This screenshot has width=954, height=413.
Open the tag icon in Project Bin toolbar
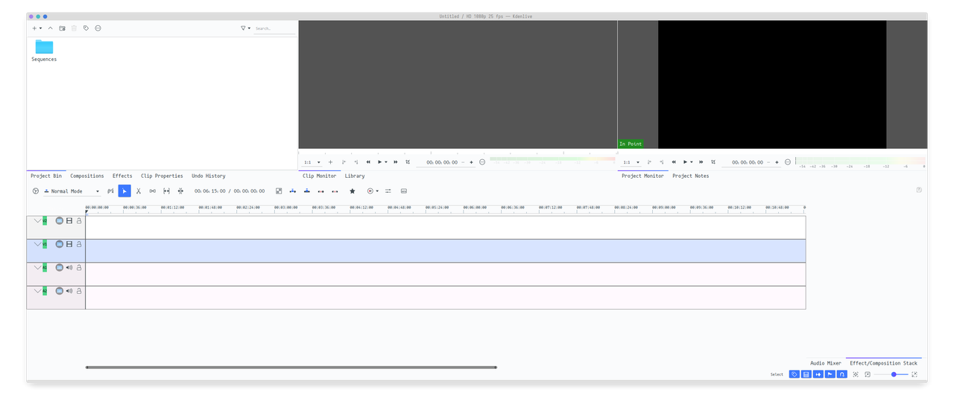click(86, 28)
